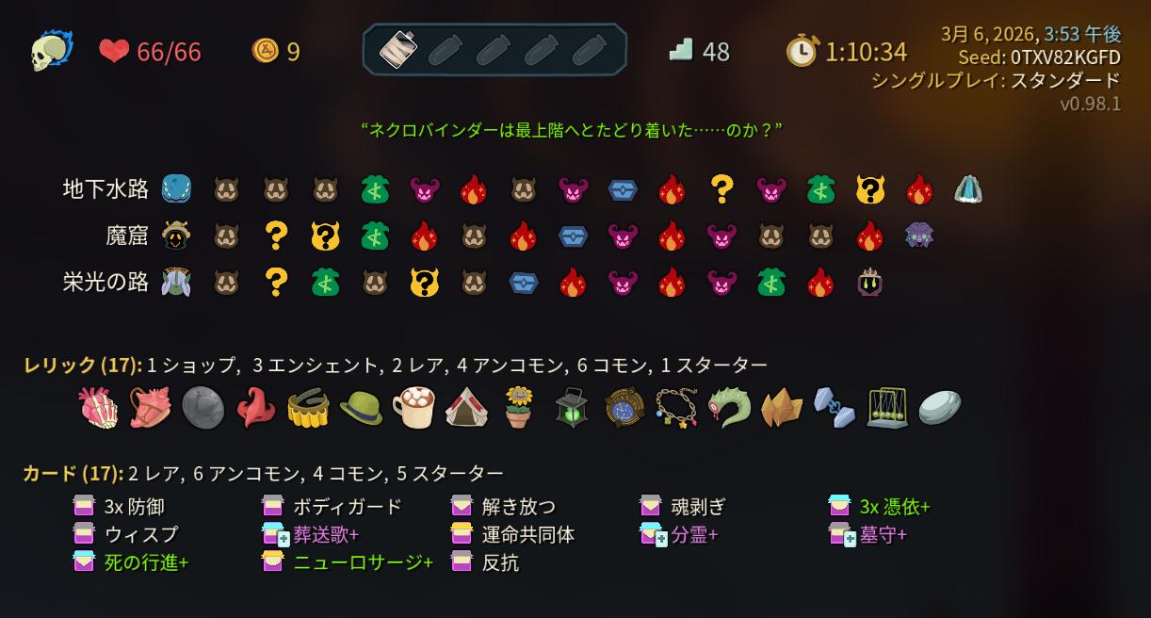Image resolution: width=1151 pixels, height=618 pixels.
Task: Select the white stone egg relic
Action: point(939,408)
